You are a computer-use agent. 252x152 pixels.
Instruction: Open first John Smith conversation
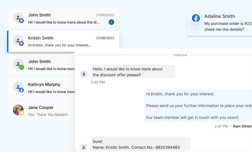click(63, 18)
